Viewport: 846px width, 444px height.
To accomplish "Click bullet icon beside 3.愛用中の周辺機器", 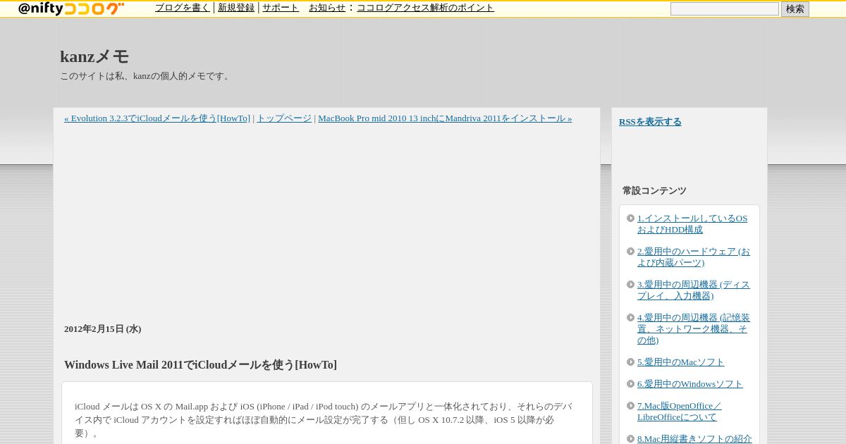I will (631, 285).
